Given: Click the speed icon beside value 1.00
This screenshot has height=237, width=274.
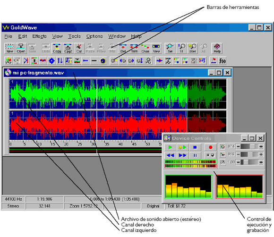Looking at the screenshot, I should (223, 162).
